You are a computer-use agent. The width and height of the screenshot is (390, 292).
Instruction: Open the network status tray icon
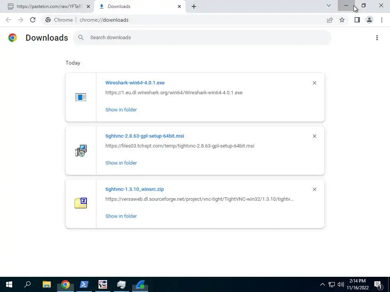click(x=332, y=284)
